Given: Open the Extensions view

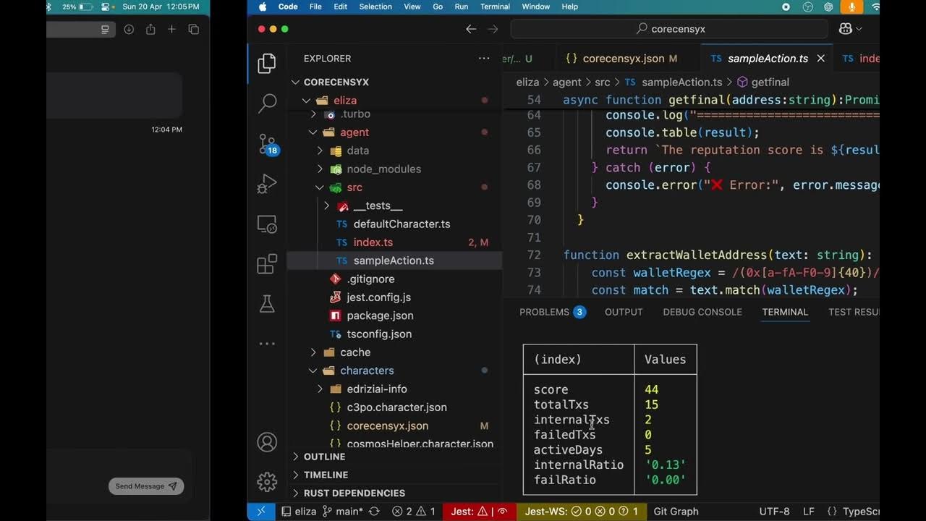Looking at the screenshot, I should coord(266,263).
